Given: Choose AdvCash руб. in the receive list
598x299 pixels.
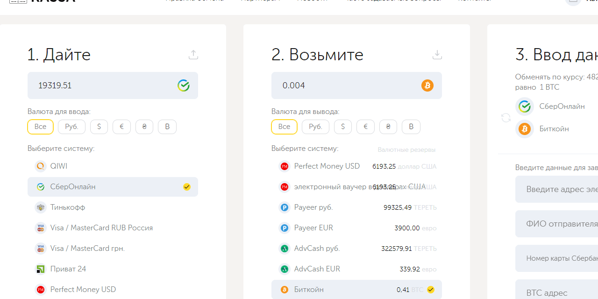Looking at the screenshot, I should pyautogui.click(x=317, y=249).
